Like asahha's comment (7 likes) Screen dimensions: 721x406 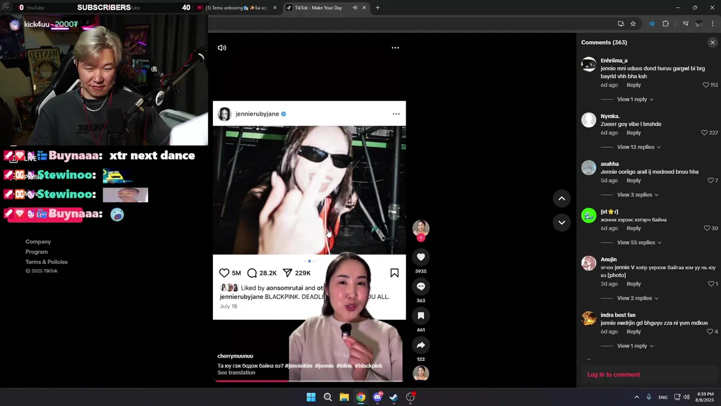[710, 181]
